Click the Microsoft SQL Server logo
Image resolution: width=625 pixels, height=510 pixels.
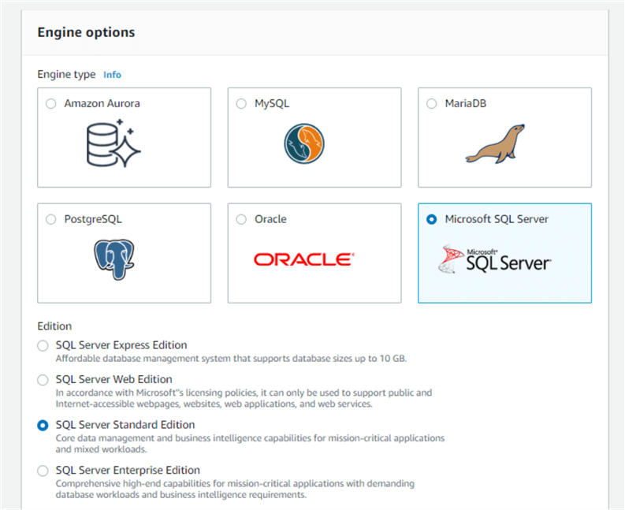495,259
